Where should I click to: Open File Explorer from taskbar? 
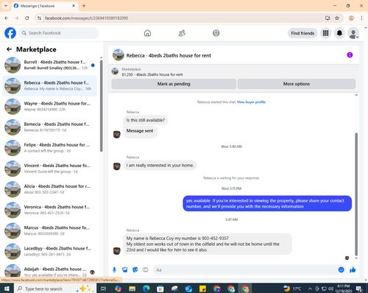(x=132, y=289)
